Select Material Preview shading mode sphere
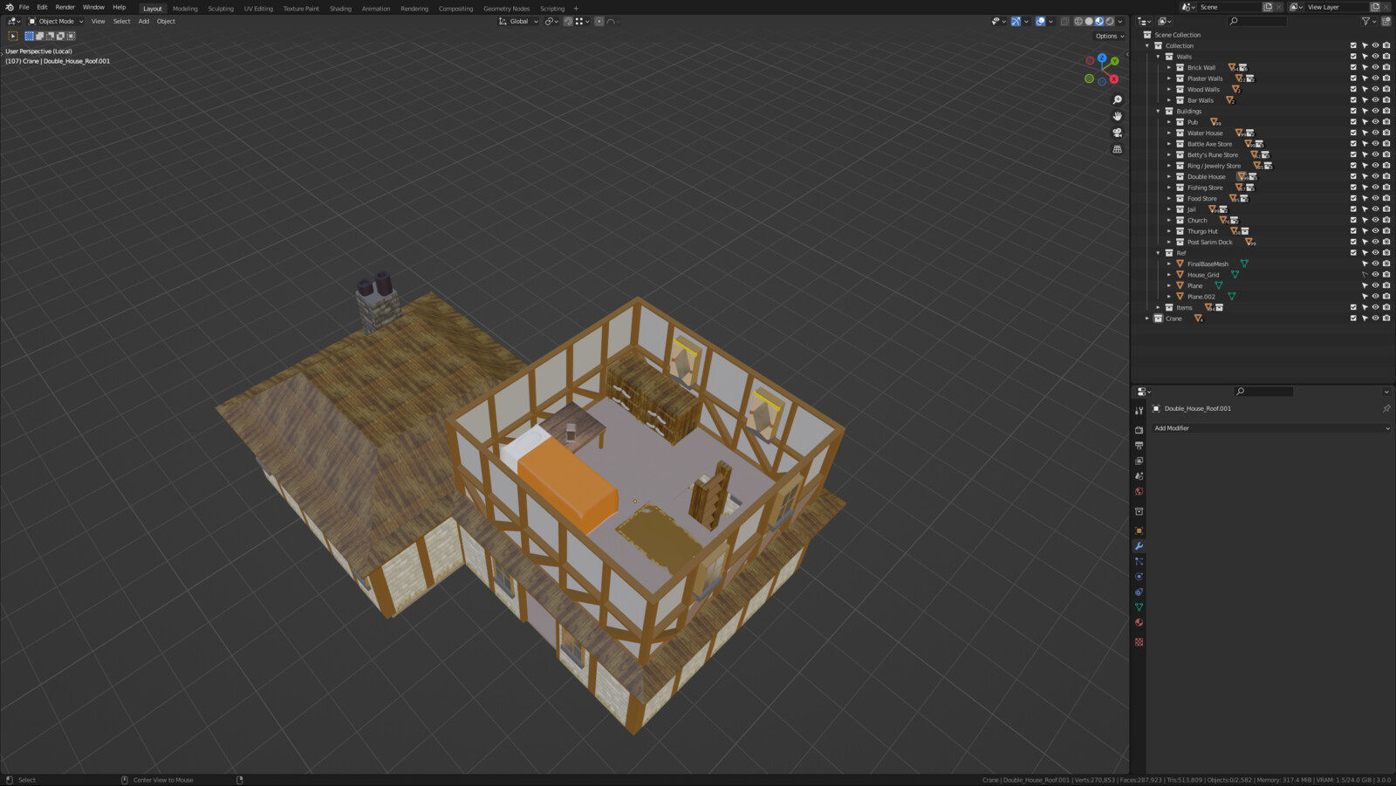Viewport: 1396px width, 786px height. click(1099, 21)
